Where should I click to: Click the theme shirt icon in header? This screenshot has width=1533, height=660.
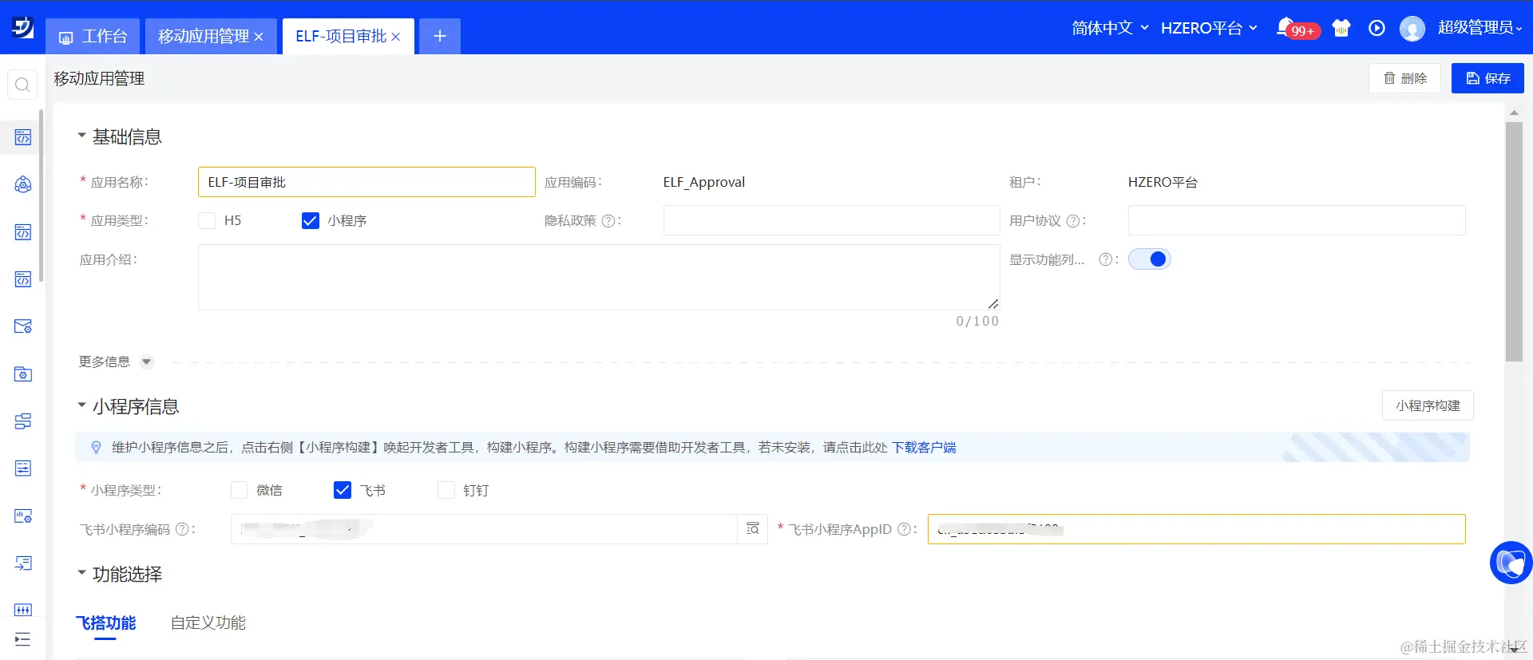(x=1341, y=28)
